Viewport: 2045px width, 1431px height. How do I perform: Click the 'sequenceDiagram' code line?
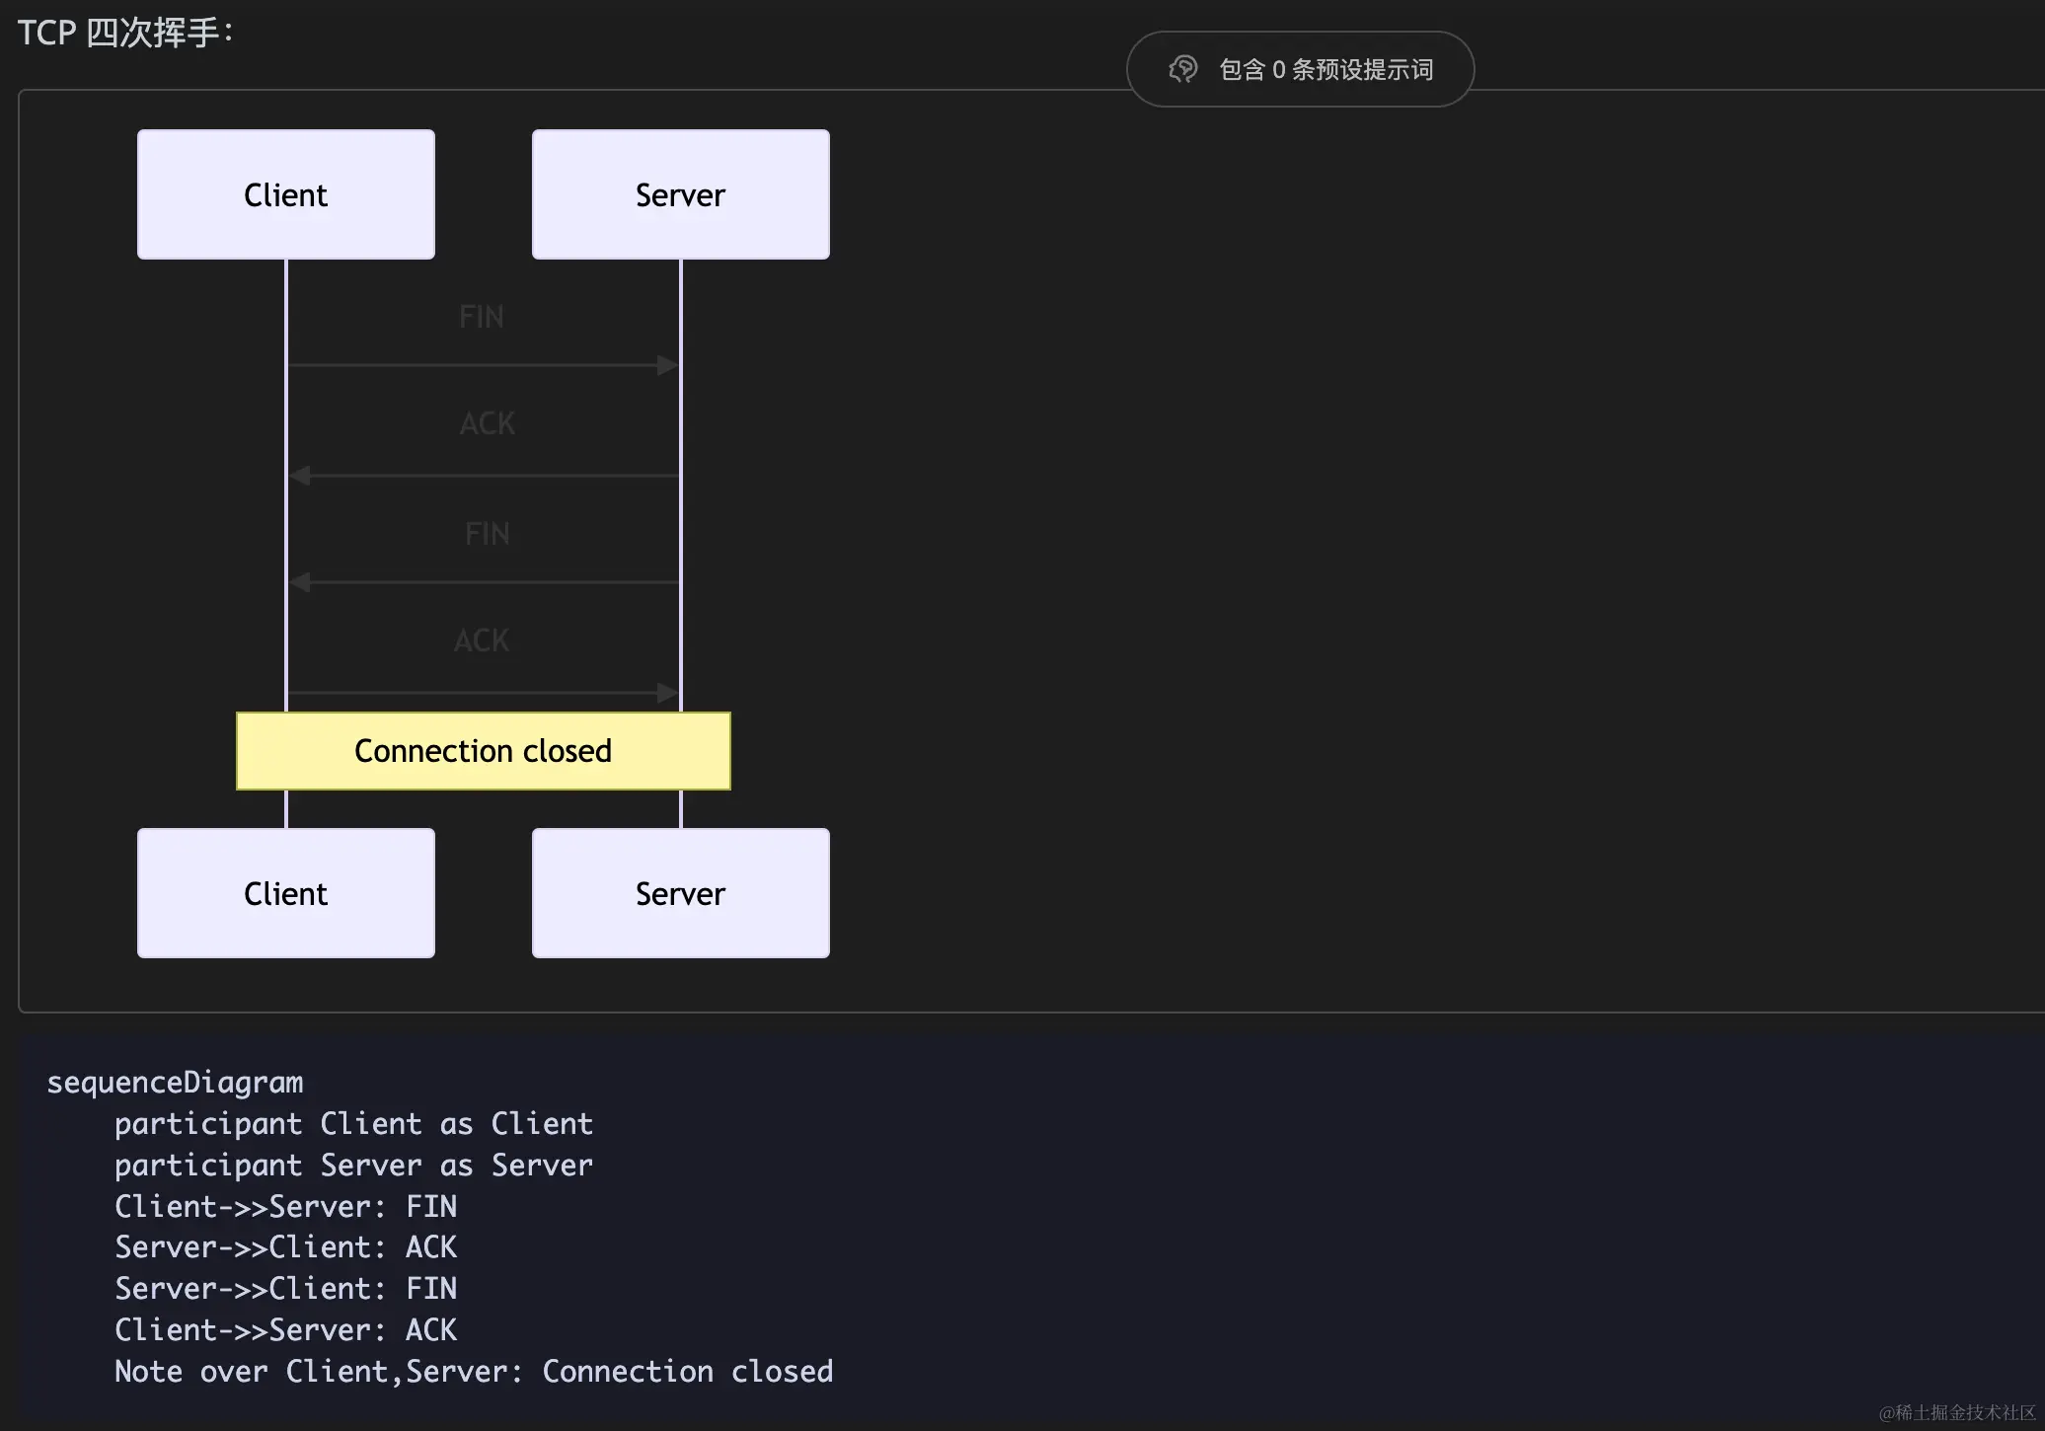click(175, 1083)
